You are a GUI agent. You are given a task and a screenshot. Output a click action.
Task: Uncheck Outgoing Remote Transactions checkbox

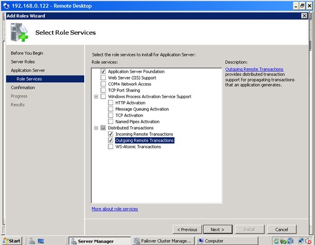point(111,140)
